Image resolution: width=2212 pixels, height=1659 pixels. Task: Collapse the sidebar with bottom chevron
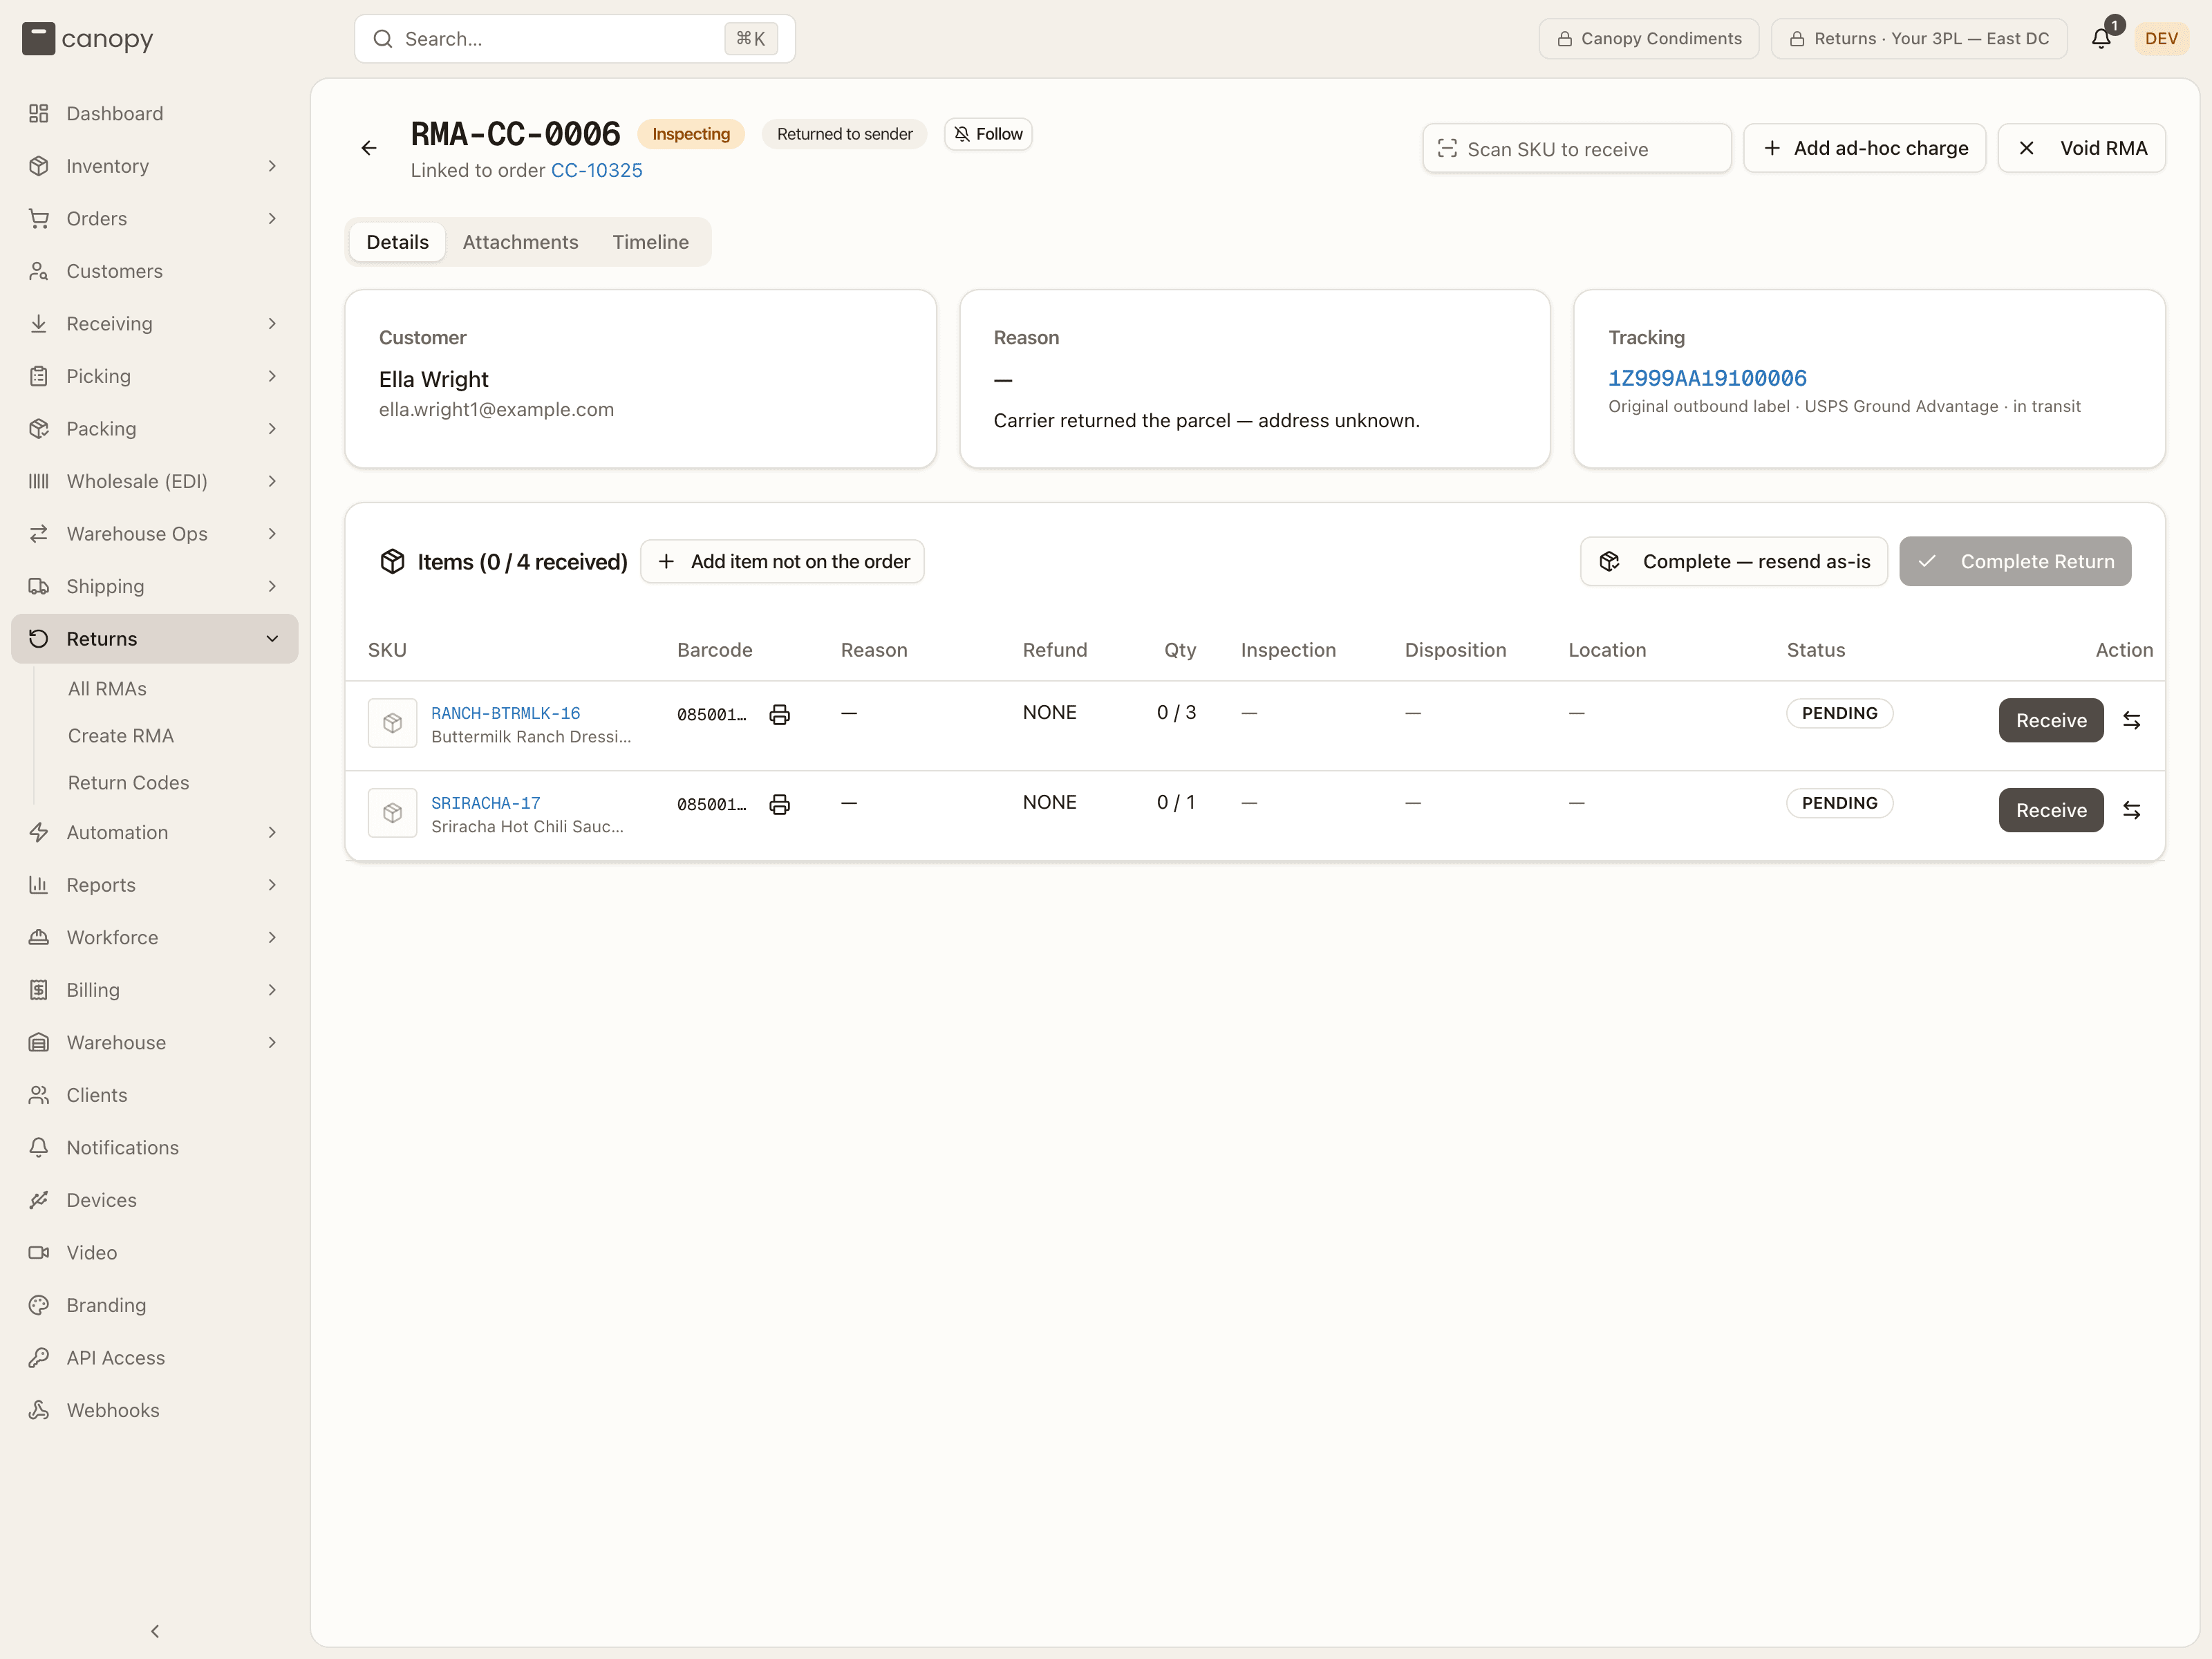click(155, 1631)
